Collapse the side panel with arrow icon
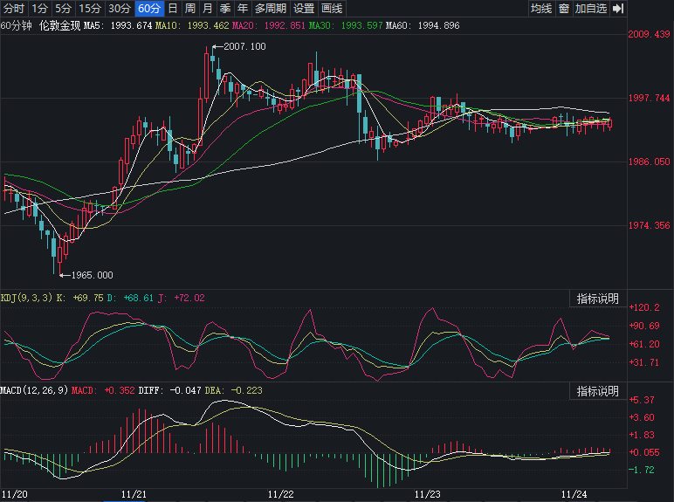674x502 pixels. (x=618, y=9)
